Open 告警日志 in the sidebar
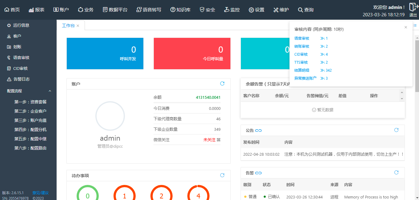The width and height of the screenshot is (419, 200). [21, 79]
